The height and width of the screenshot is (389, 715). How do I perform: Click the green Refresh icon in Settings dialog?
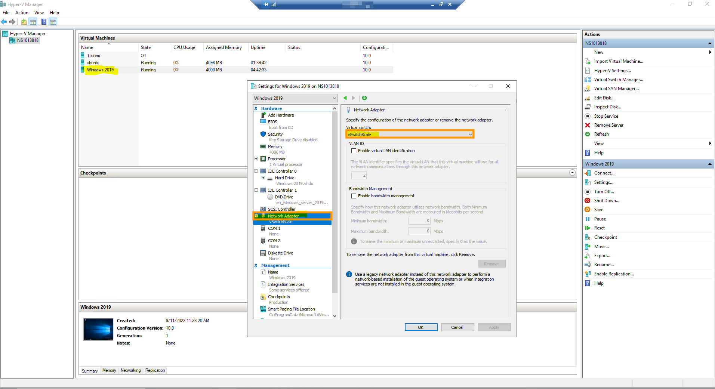[x=364, y=98]
